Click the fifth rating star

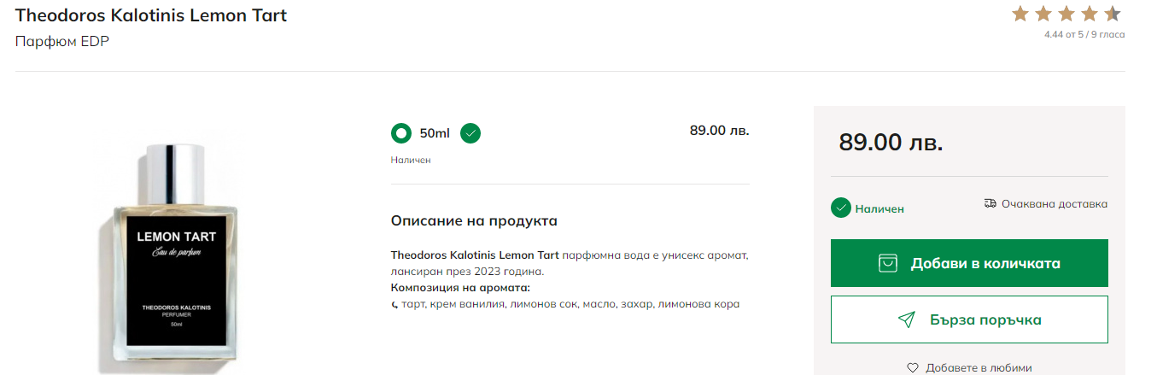[1112, 14]
